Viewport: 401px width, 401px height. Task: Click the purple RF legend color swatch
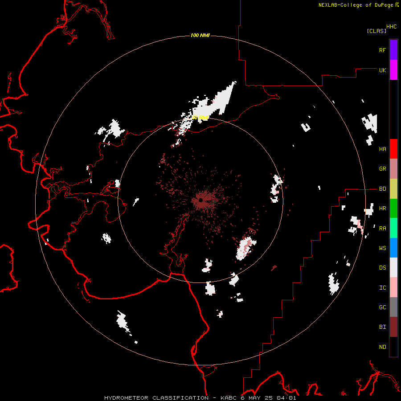pos(393,50)
